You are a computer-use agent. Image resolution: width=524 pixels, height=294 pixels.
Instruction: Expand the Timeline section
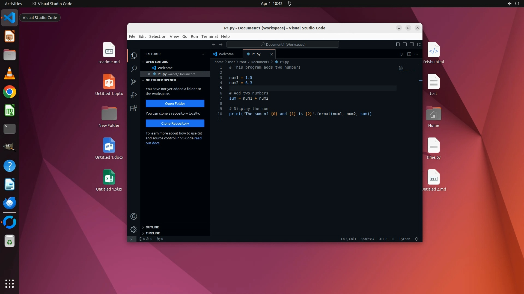(153, 233)
